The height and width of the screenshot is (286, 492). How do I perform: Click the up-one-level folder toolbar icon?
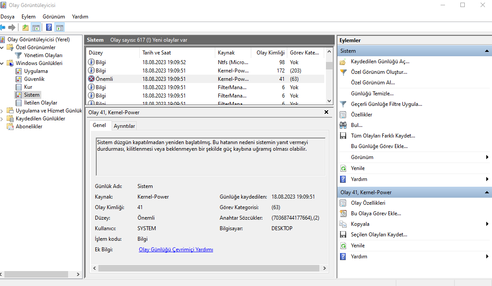click(x=25, y=27)
